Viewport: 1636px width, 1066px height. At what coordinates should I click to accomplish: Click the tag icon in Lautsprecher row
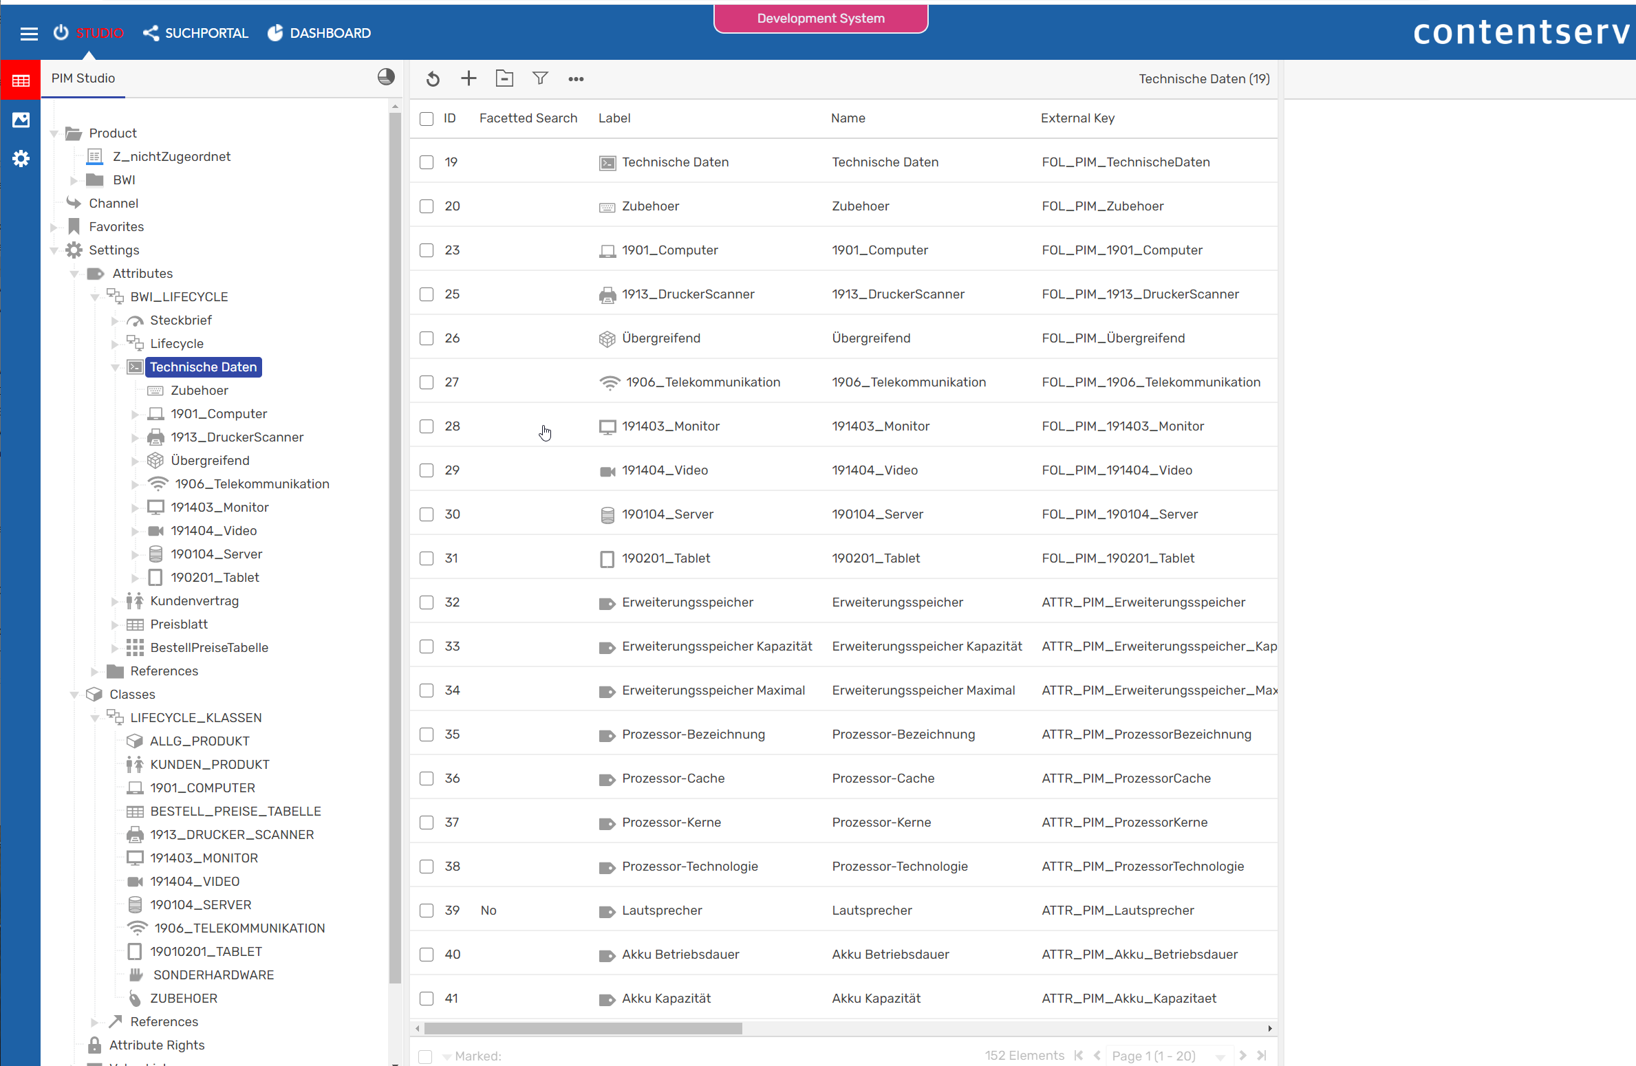(607, 911)
